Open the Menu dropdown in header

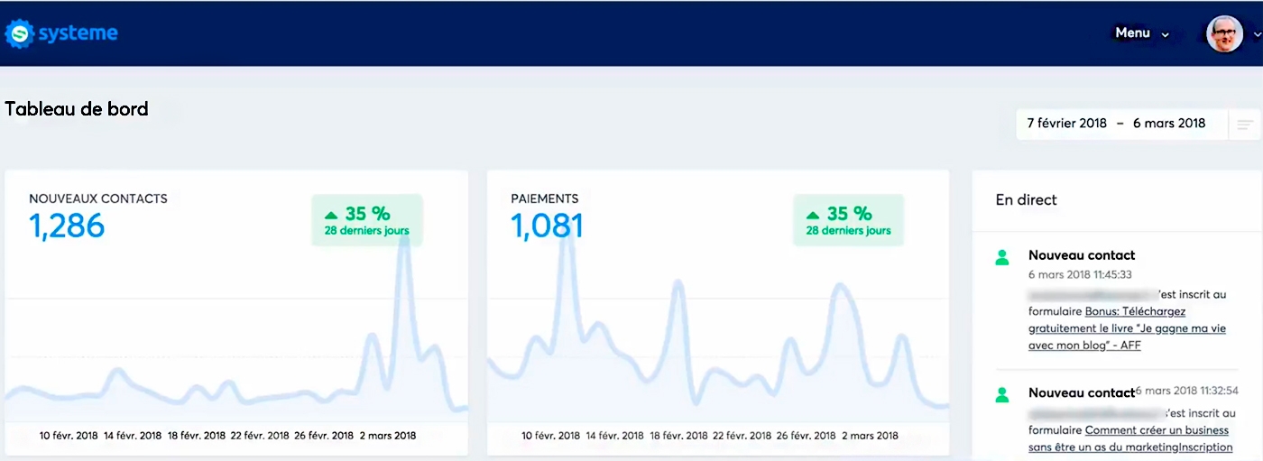point(1141,33)
